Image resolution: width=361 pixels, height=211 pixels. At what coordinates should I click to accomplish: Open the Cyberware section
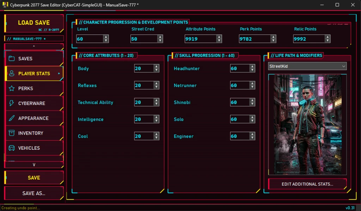(34, 103)
